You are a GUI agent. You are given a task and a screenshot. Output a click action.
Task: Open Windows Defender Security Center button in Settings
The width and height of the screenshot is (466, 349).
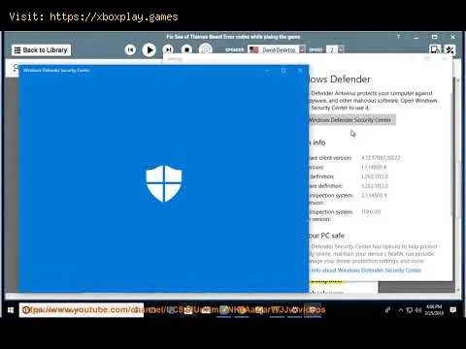[x=351, y=120]
